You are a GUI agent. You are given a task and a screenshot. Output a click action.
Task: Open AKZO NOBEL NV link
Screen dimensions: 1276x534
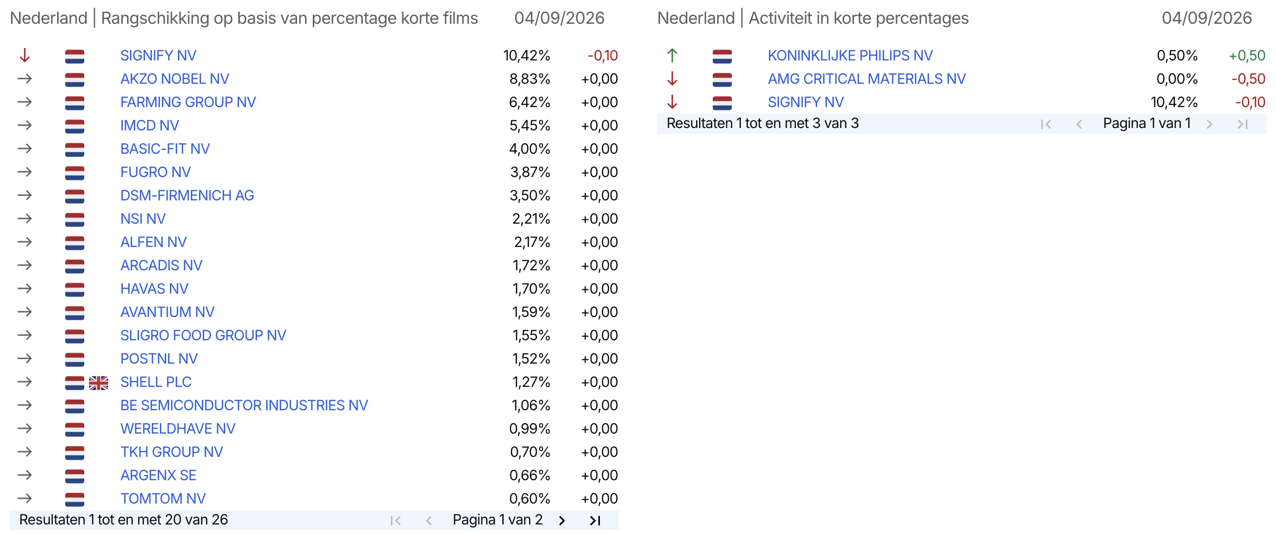tap(175, 79)
